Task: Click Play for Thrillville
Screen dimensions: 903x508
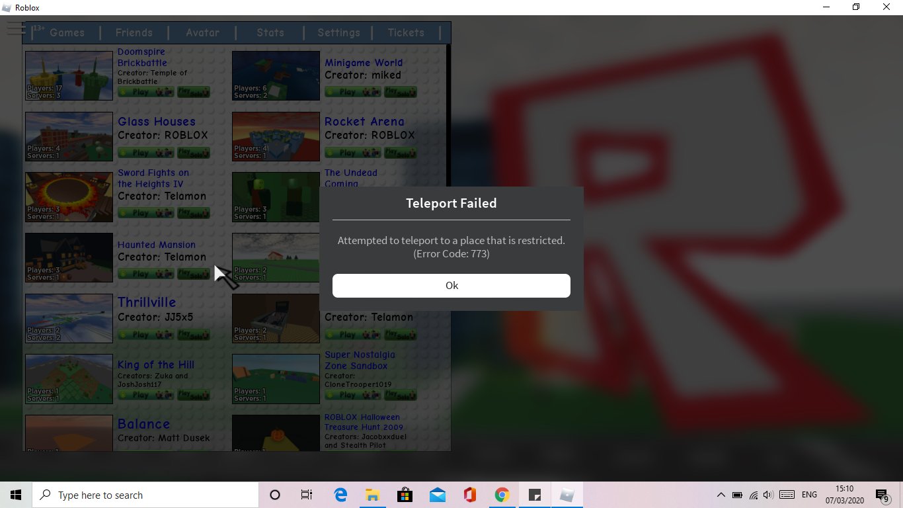Action: (x=146, y=335)
